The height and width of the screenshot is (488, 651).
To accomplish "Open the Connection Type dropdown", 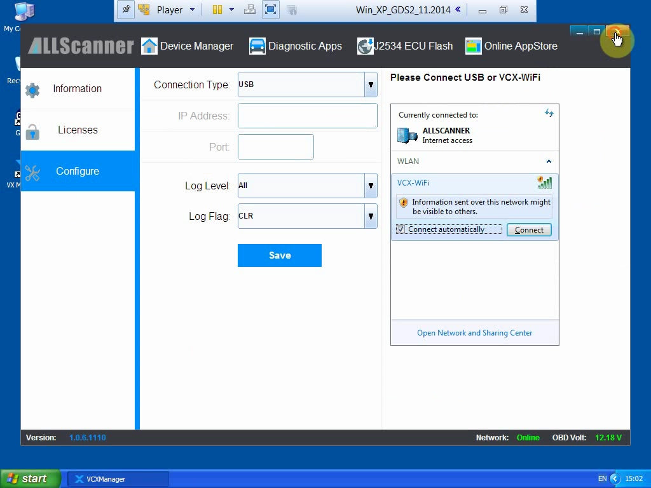I will pyautogui.click(x=371, y=85).
